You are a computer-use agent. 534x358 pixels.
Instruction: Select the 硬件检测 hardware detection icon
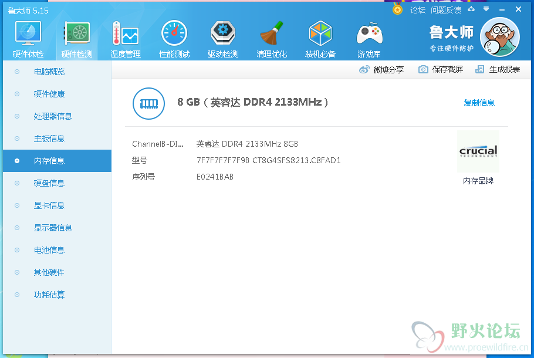77,39
